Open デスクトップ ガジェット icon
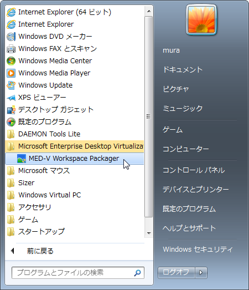This screenshot has height=290, width=249. pyautogui.click(x=11, y=110)
